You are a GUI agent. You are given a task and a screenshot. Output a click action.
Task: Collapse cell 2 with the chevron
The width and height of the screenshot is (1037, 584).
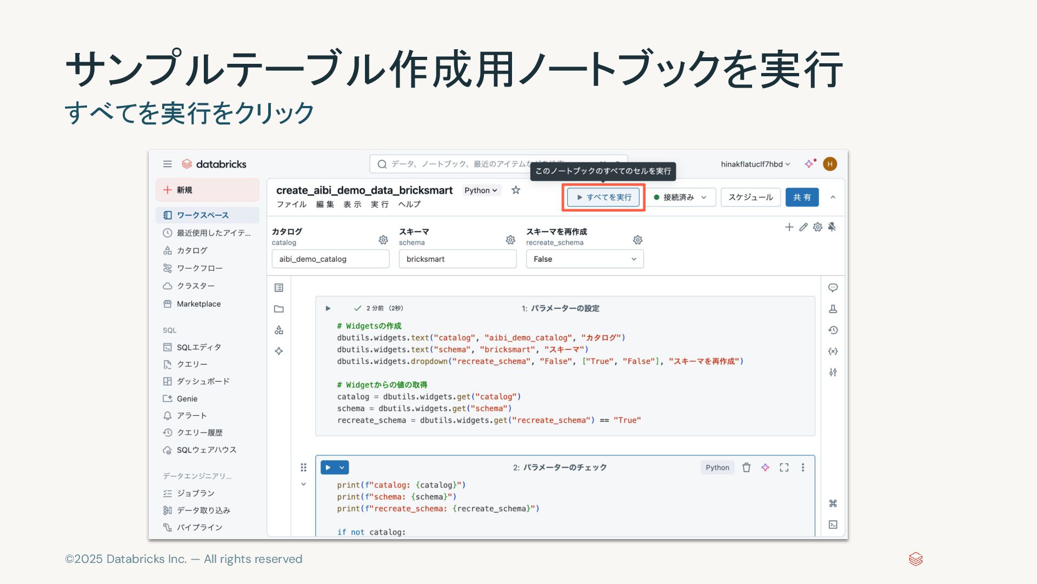click(303, 484)
